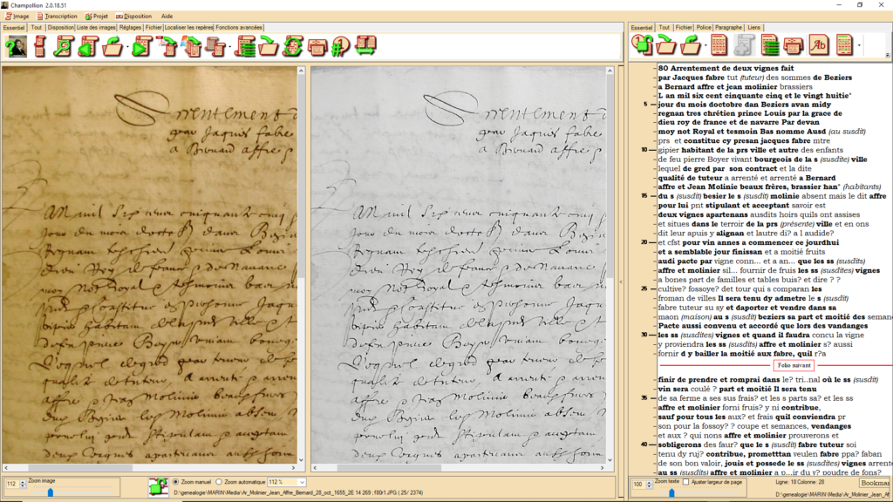Click the Zoom texte value field showing 100
Screen dimensions: 893x502
[637, 485]
